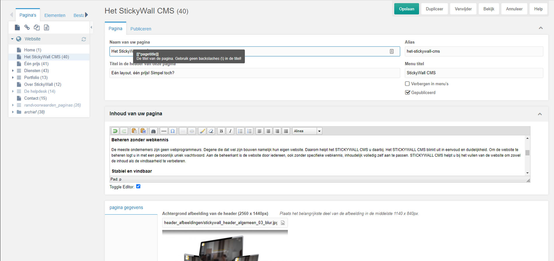Expand the Diensten (43) tree node
Viewport: 554px width, 261px height.
pyautogui.click(x=13, y=71)
